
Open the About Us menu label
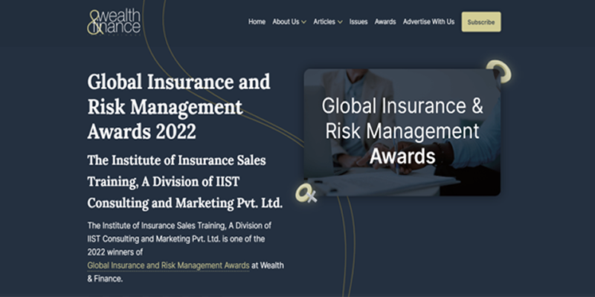click(285, 22)
